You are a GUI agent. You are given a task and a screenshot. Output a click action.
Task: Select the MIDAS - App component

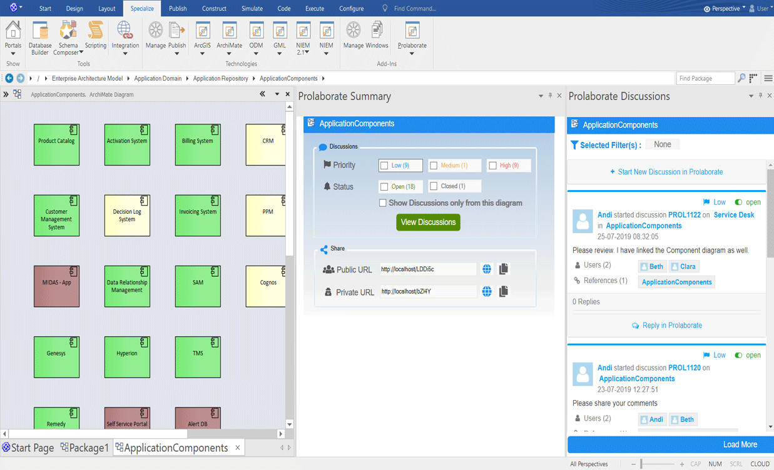pos(56,286)
